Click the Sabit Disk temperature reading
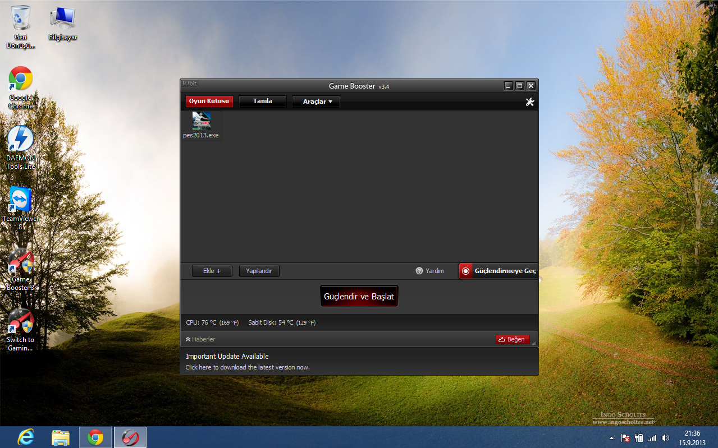Viewport: 718px width, 448px height. [x=282, y=322]
